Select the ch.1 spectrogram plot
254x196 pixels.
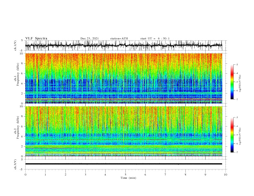[123, 78]
